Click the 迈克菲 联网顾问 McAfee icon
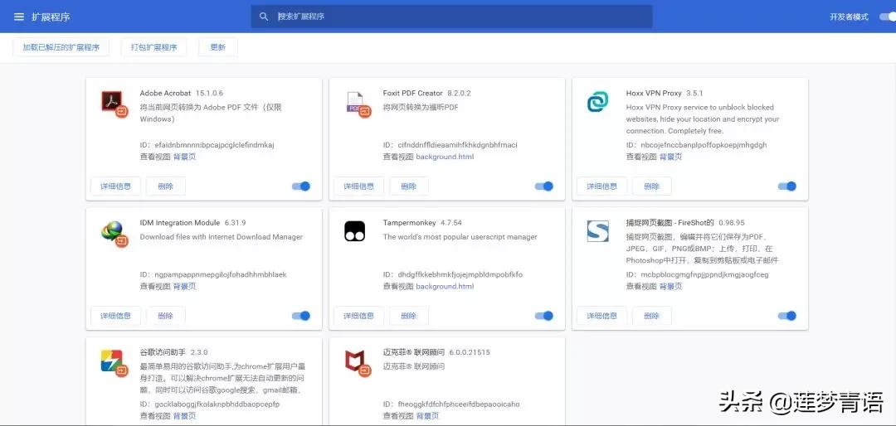The image size is (896, 426). pyautogui.click(x=358, y=363)
